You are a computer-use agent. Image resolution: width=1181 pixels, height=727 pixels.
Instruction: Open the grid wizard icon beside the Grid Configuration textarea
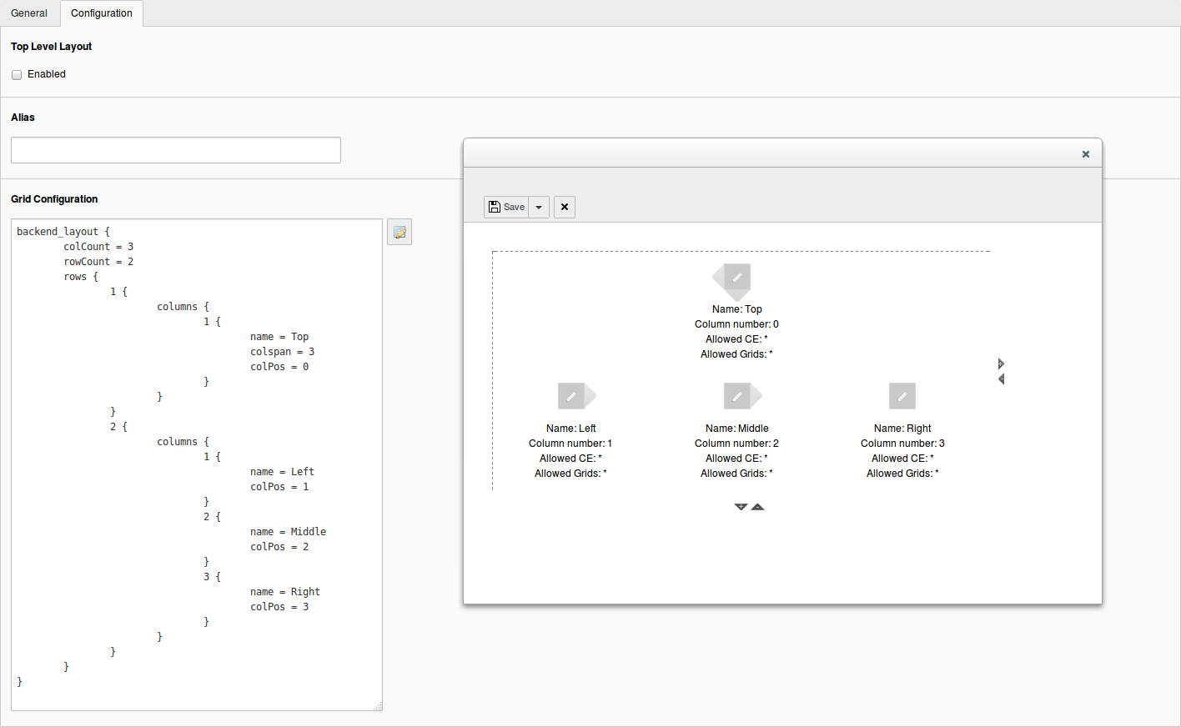point(400,233)
